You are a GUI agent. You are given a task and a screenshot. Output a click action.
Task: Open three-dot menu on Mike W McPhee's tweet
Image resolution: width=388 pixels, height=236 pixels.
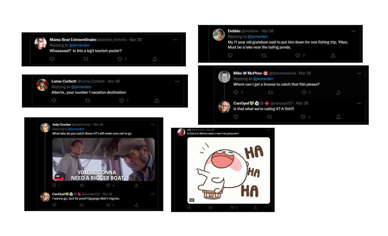tap(359, 73)
